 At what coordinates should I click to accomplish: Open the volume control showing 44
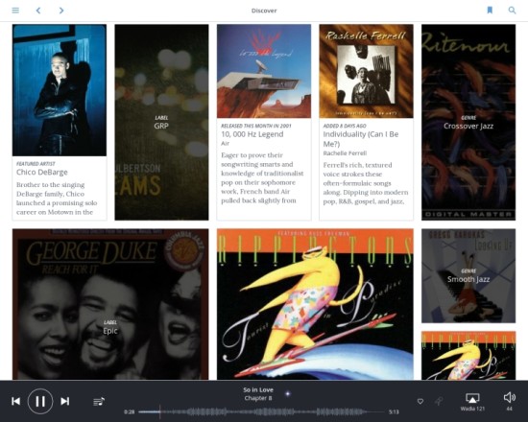tap(510, 401)
